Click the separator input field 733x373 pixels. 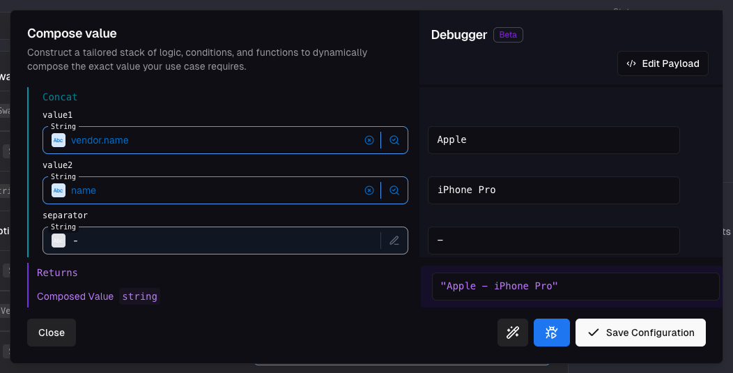point(225,241)
